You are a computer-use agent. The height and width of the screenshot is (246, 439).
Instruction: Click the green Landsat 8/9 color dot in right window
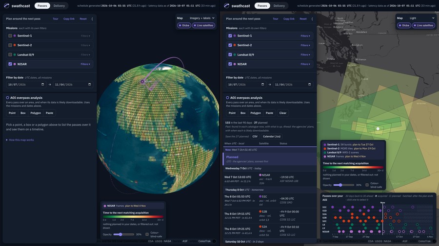click(235, 54)
